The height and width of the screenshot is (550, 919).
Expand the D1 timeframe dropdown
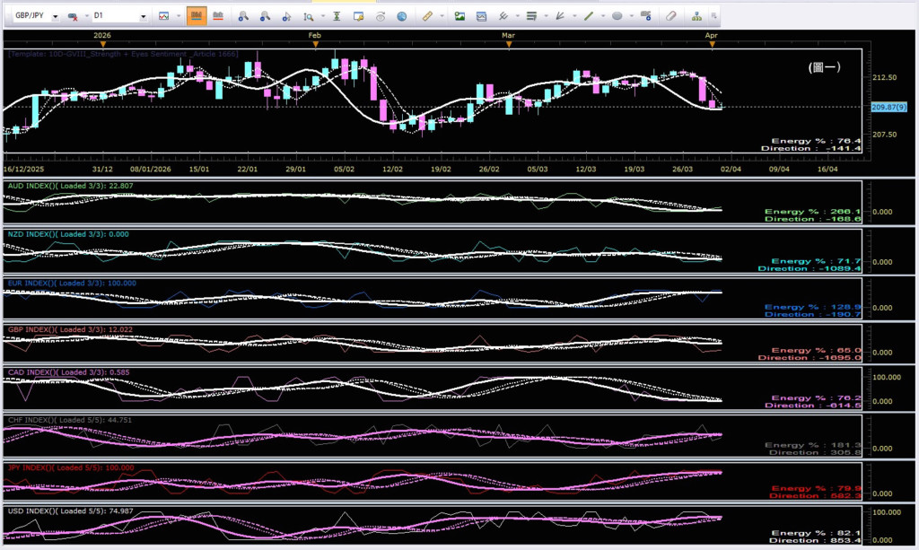(144, 17)
